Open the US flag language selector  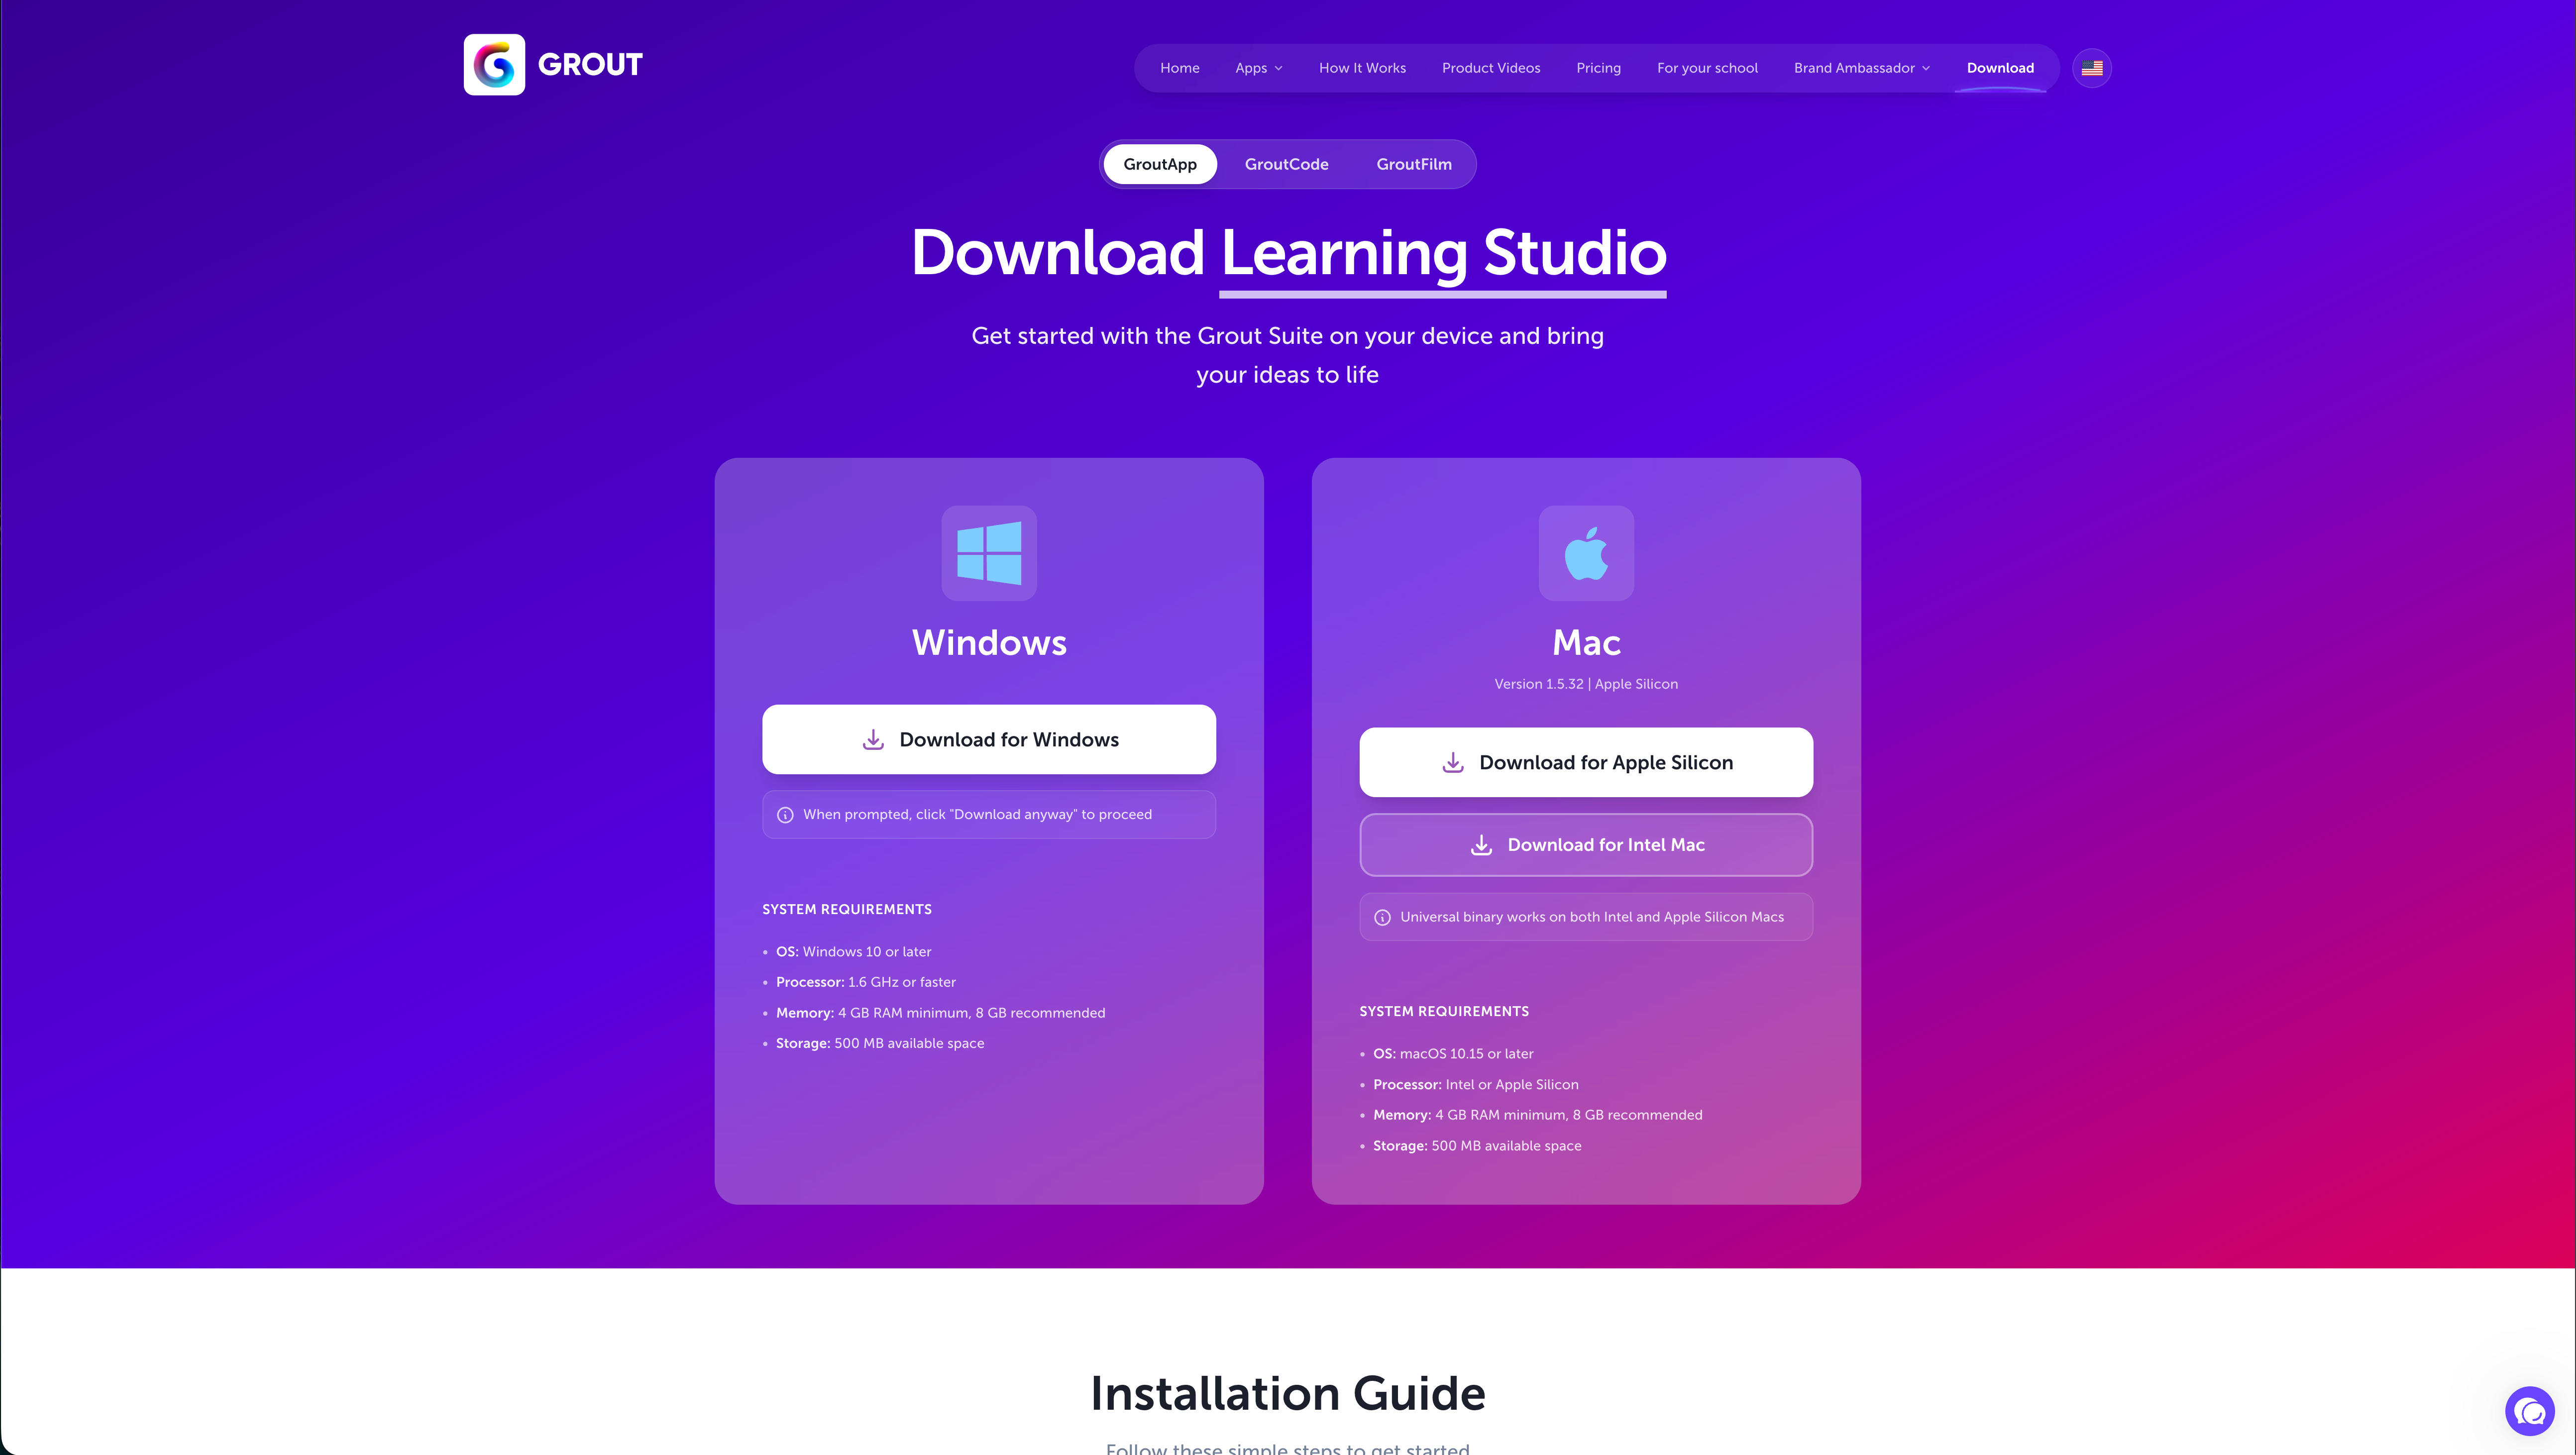click(2092, 68)
